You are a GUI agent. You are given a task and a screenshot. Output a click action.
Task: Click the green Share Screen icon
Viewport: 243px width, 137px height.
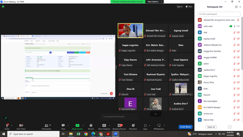(77, 125)
